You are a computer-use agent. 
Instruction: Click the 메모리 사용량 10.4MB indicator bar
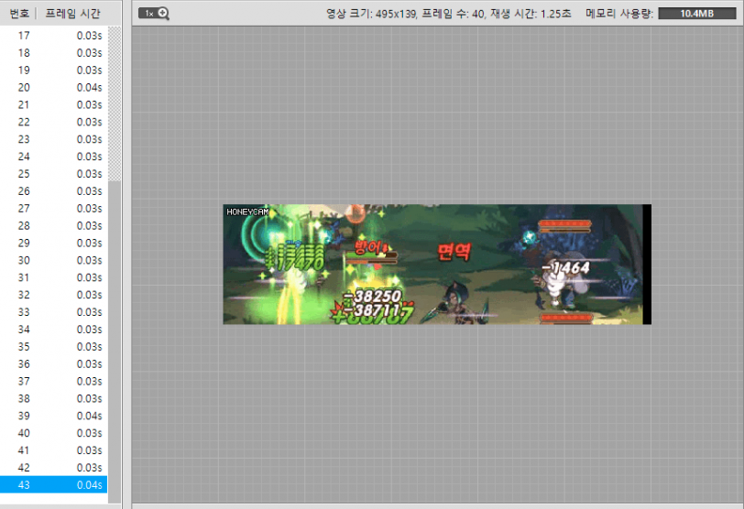pyautogui.click(x=697, y=13)
